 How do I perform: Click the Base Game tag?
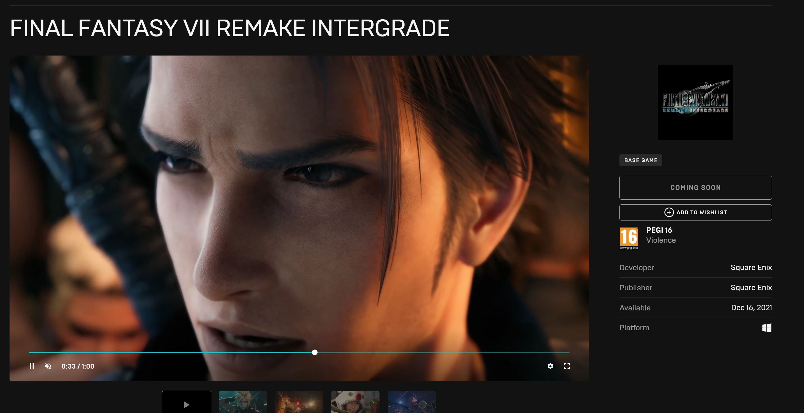(641, 160)
